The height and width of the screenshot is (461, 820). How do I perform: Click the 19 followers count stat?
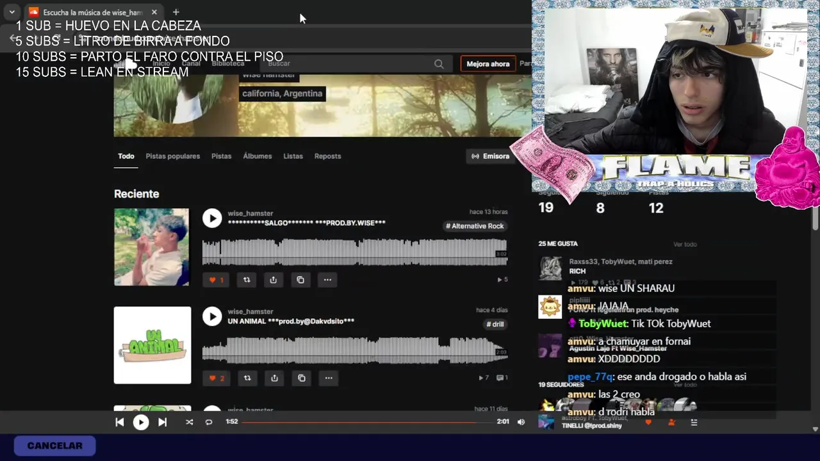coord(546,207)
